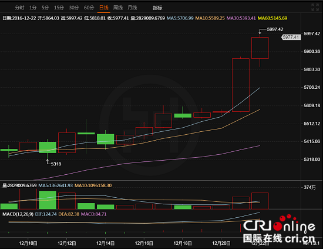Screen dimensions: 323x249
Task: Open the 周线 weekly chart tab
Action: click(x=118, y=8)
